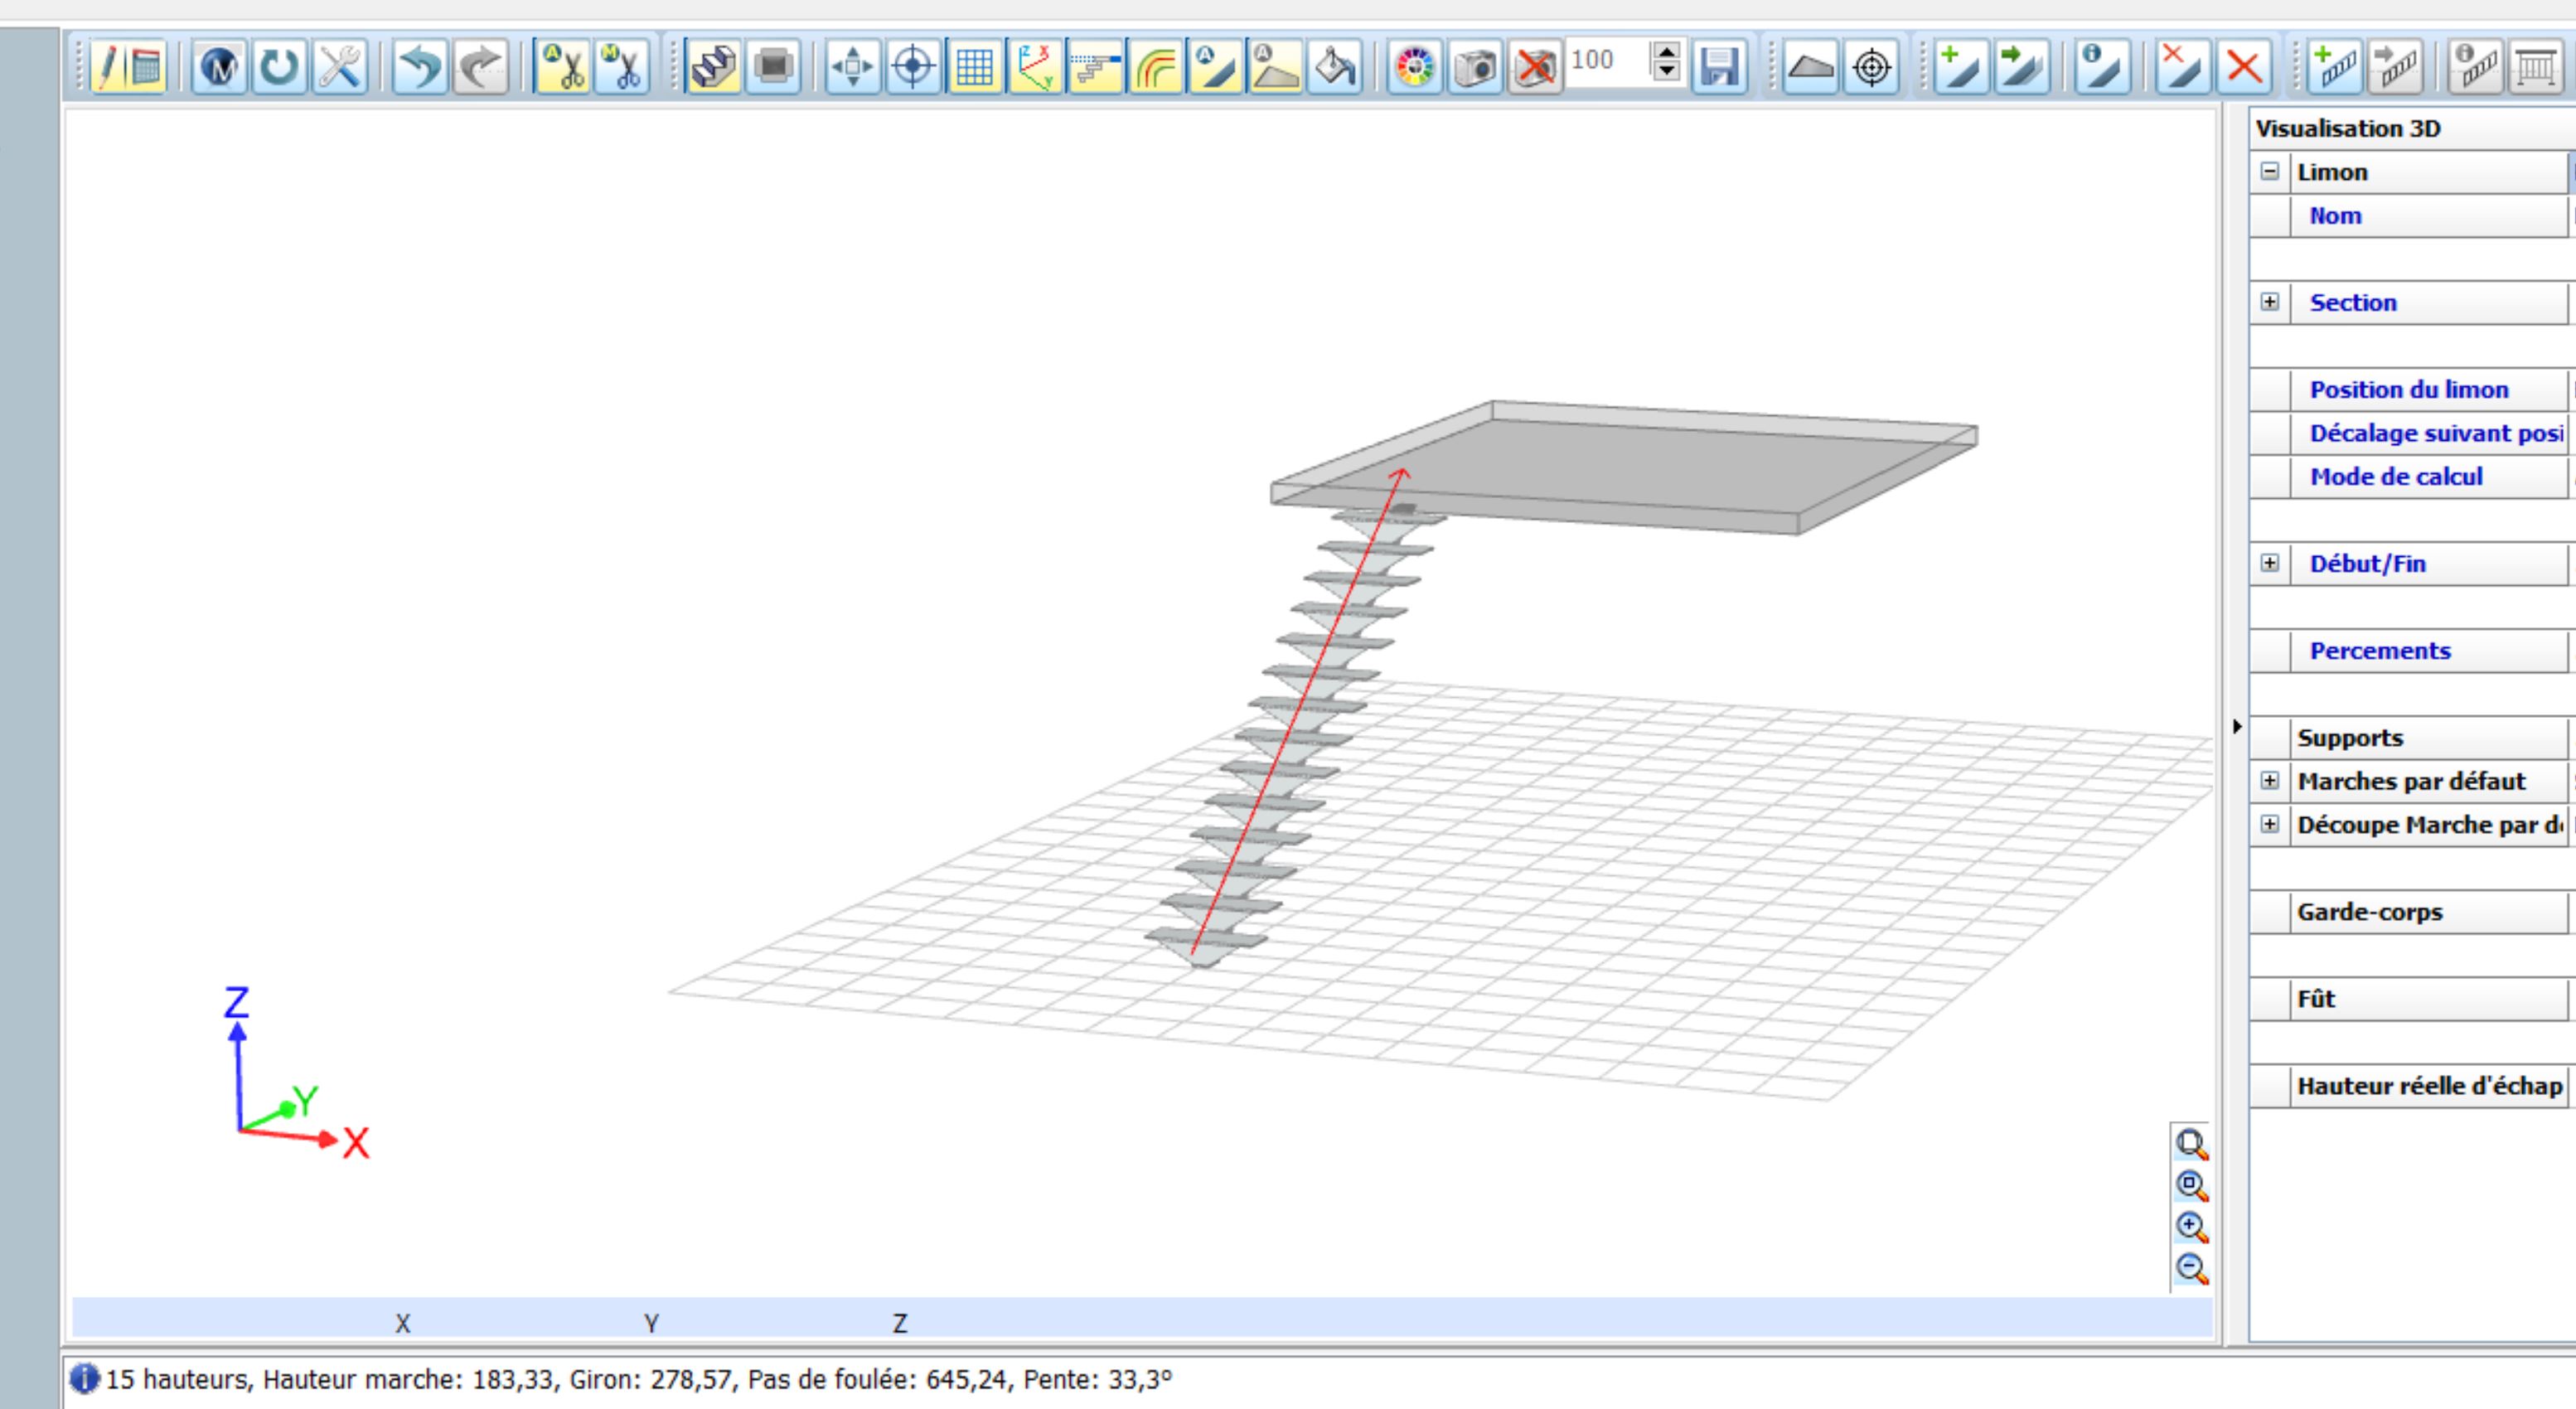The width and height of the screenshot is (2576, 1409).
Task: Increase the 100 value with up arrow
Action: click(x=1666, y=51)
